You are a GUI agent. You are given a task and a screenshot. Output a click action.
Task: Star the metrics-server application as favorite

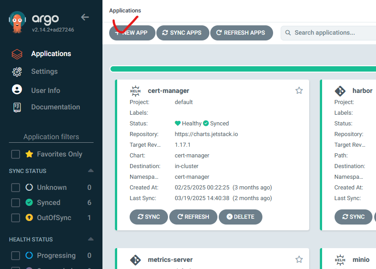click(x=299, y=259)
